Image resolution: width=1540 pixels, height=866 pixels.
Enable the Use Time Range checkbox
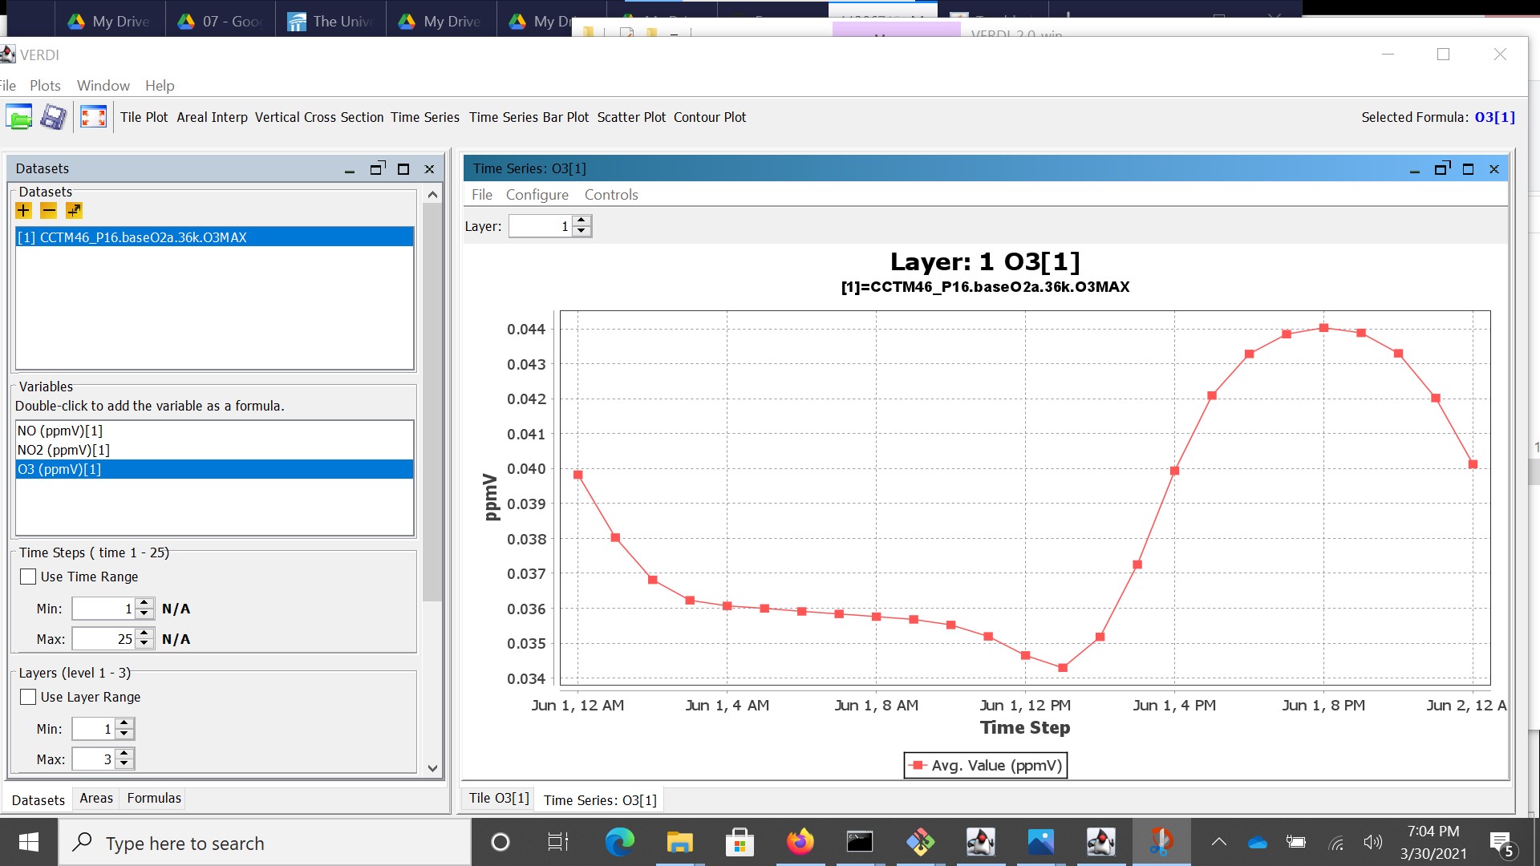click(29, 577)
